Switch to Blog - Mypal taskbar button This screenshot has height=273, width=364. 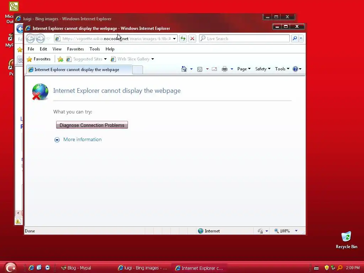[x=76, y=268]
